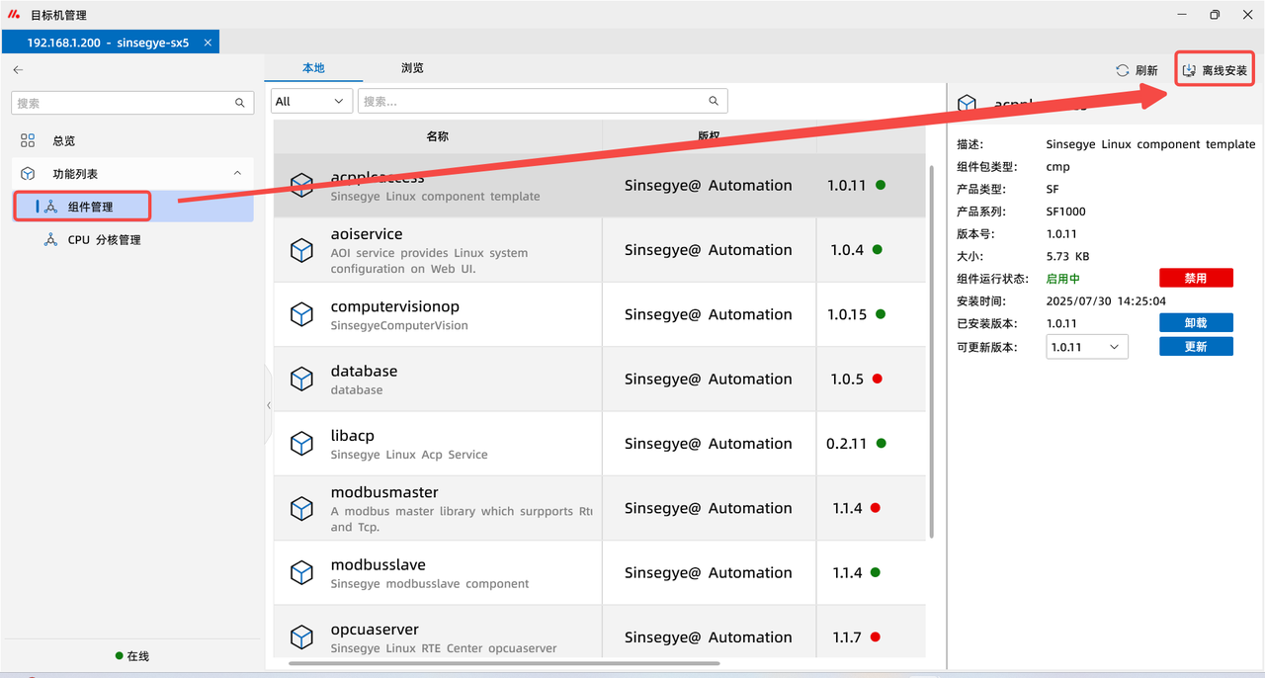
Task: Select 组件管理 in the function list
Action: tap(90, 207)
